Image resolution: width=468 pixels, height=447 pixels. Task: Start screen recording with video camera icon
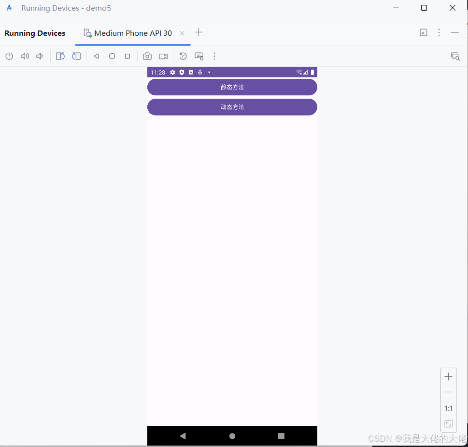pyautogui.click(x=163, y=56)
